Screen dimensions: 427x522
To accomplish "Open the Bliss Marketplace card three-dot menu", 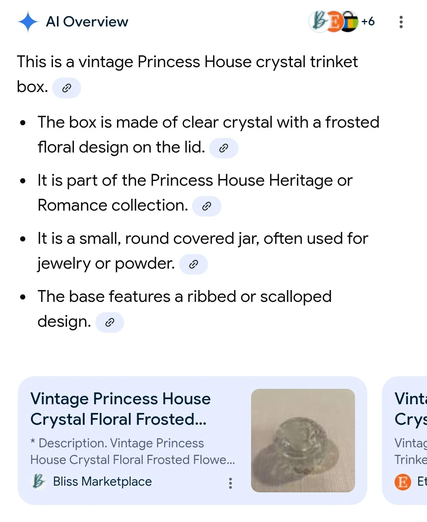I will [x=231, y=483].
